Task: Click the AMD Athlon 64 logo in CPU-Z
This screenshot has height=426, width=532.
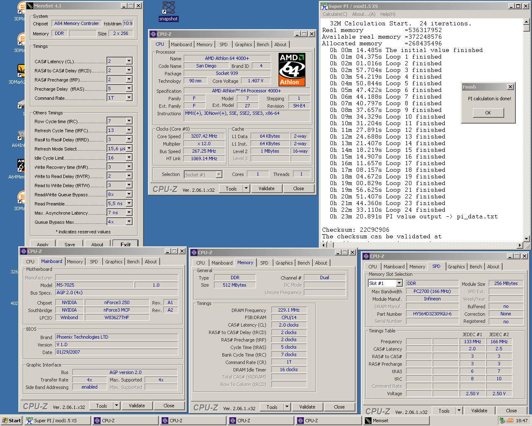Action: (x=292, y=69)
